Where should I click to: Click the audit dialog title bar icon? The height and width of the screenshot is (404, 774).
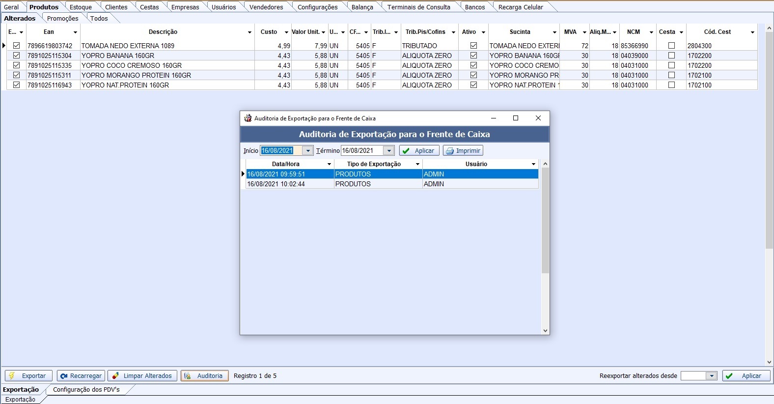pos(248,118)
